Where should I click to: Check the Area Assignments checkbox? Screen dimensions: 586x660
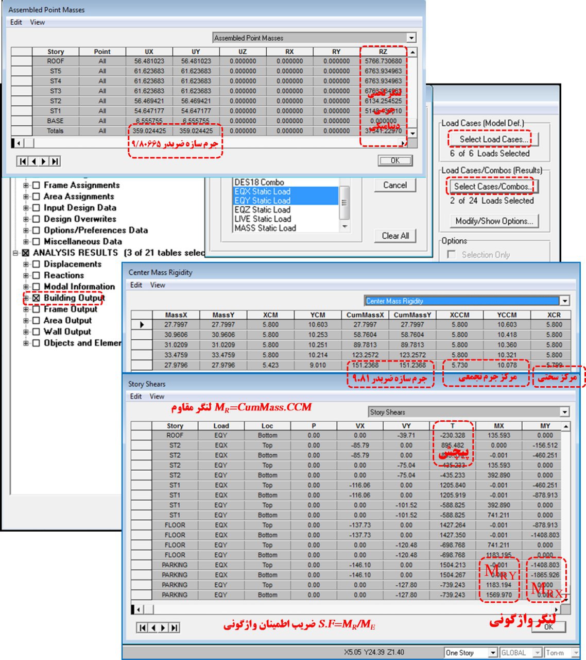[x=36, y=196]
